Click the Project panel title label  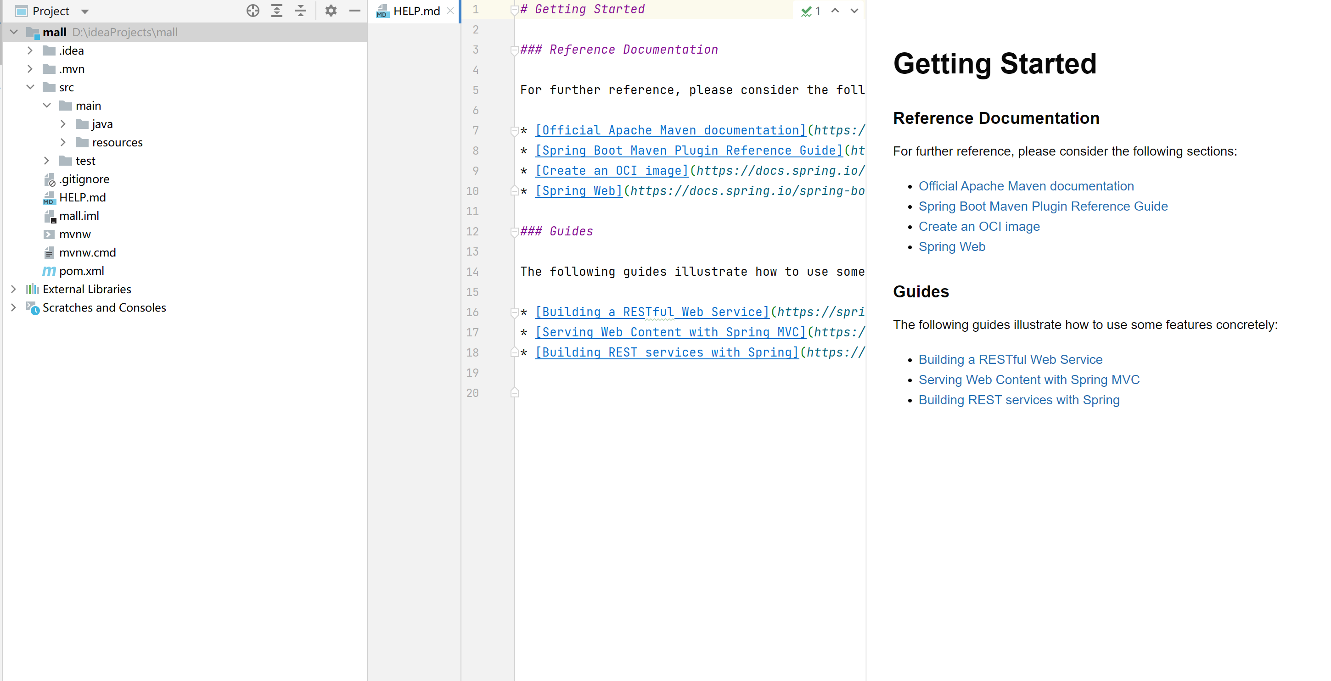[x=51, y=11]
